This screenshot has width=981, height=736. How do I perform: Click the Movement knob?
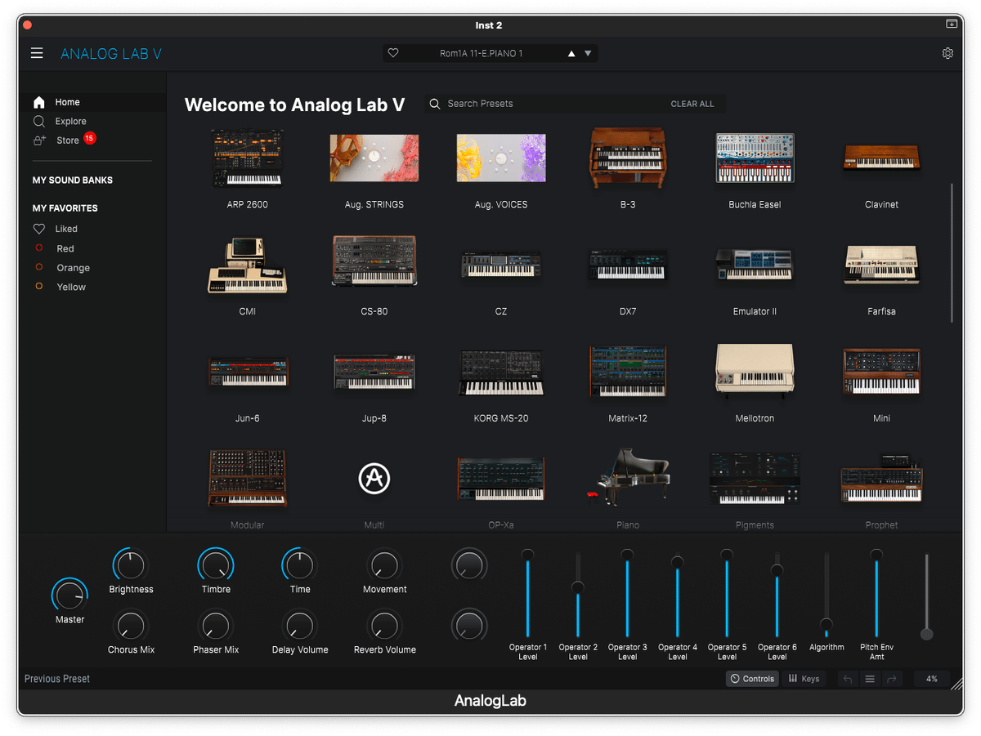tap(385, 565)
